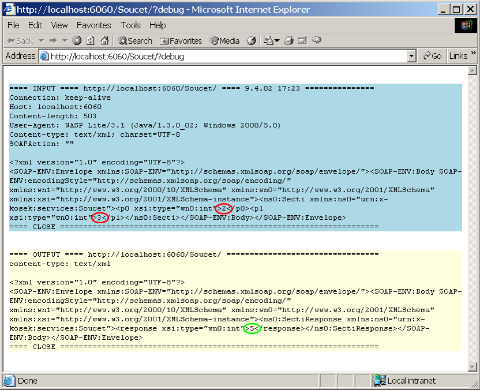Click the scrollbar up arrow
This screenshot has width=480, height=390.
pos(472,71)
